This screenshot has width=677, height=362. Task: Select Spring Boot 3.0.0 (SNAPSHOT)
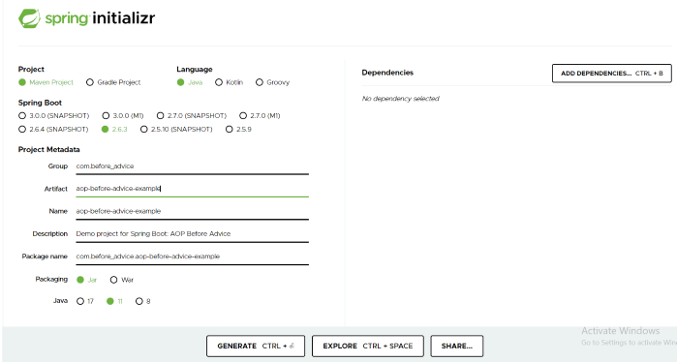[x=54, y=115]
